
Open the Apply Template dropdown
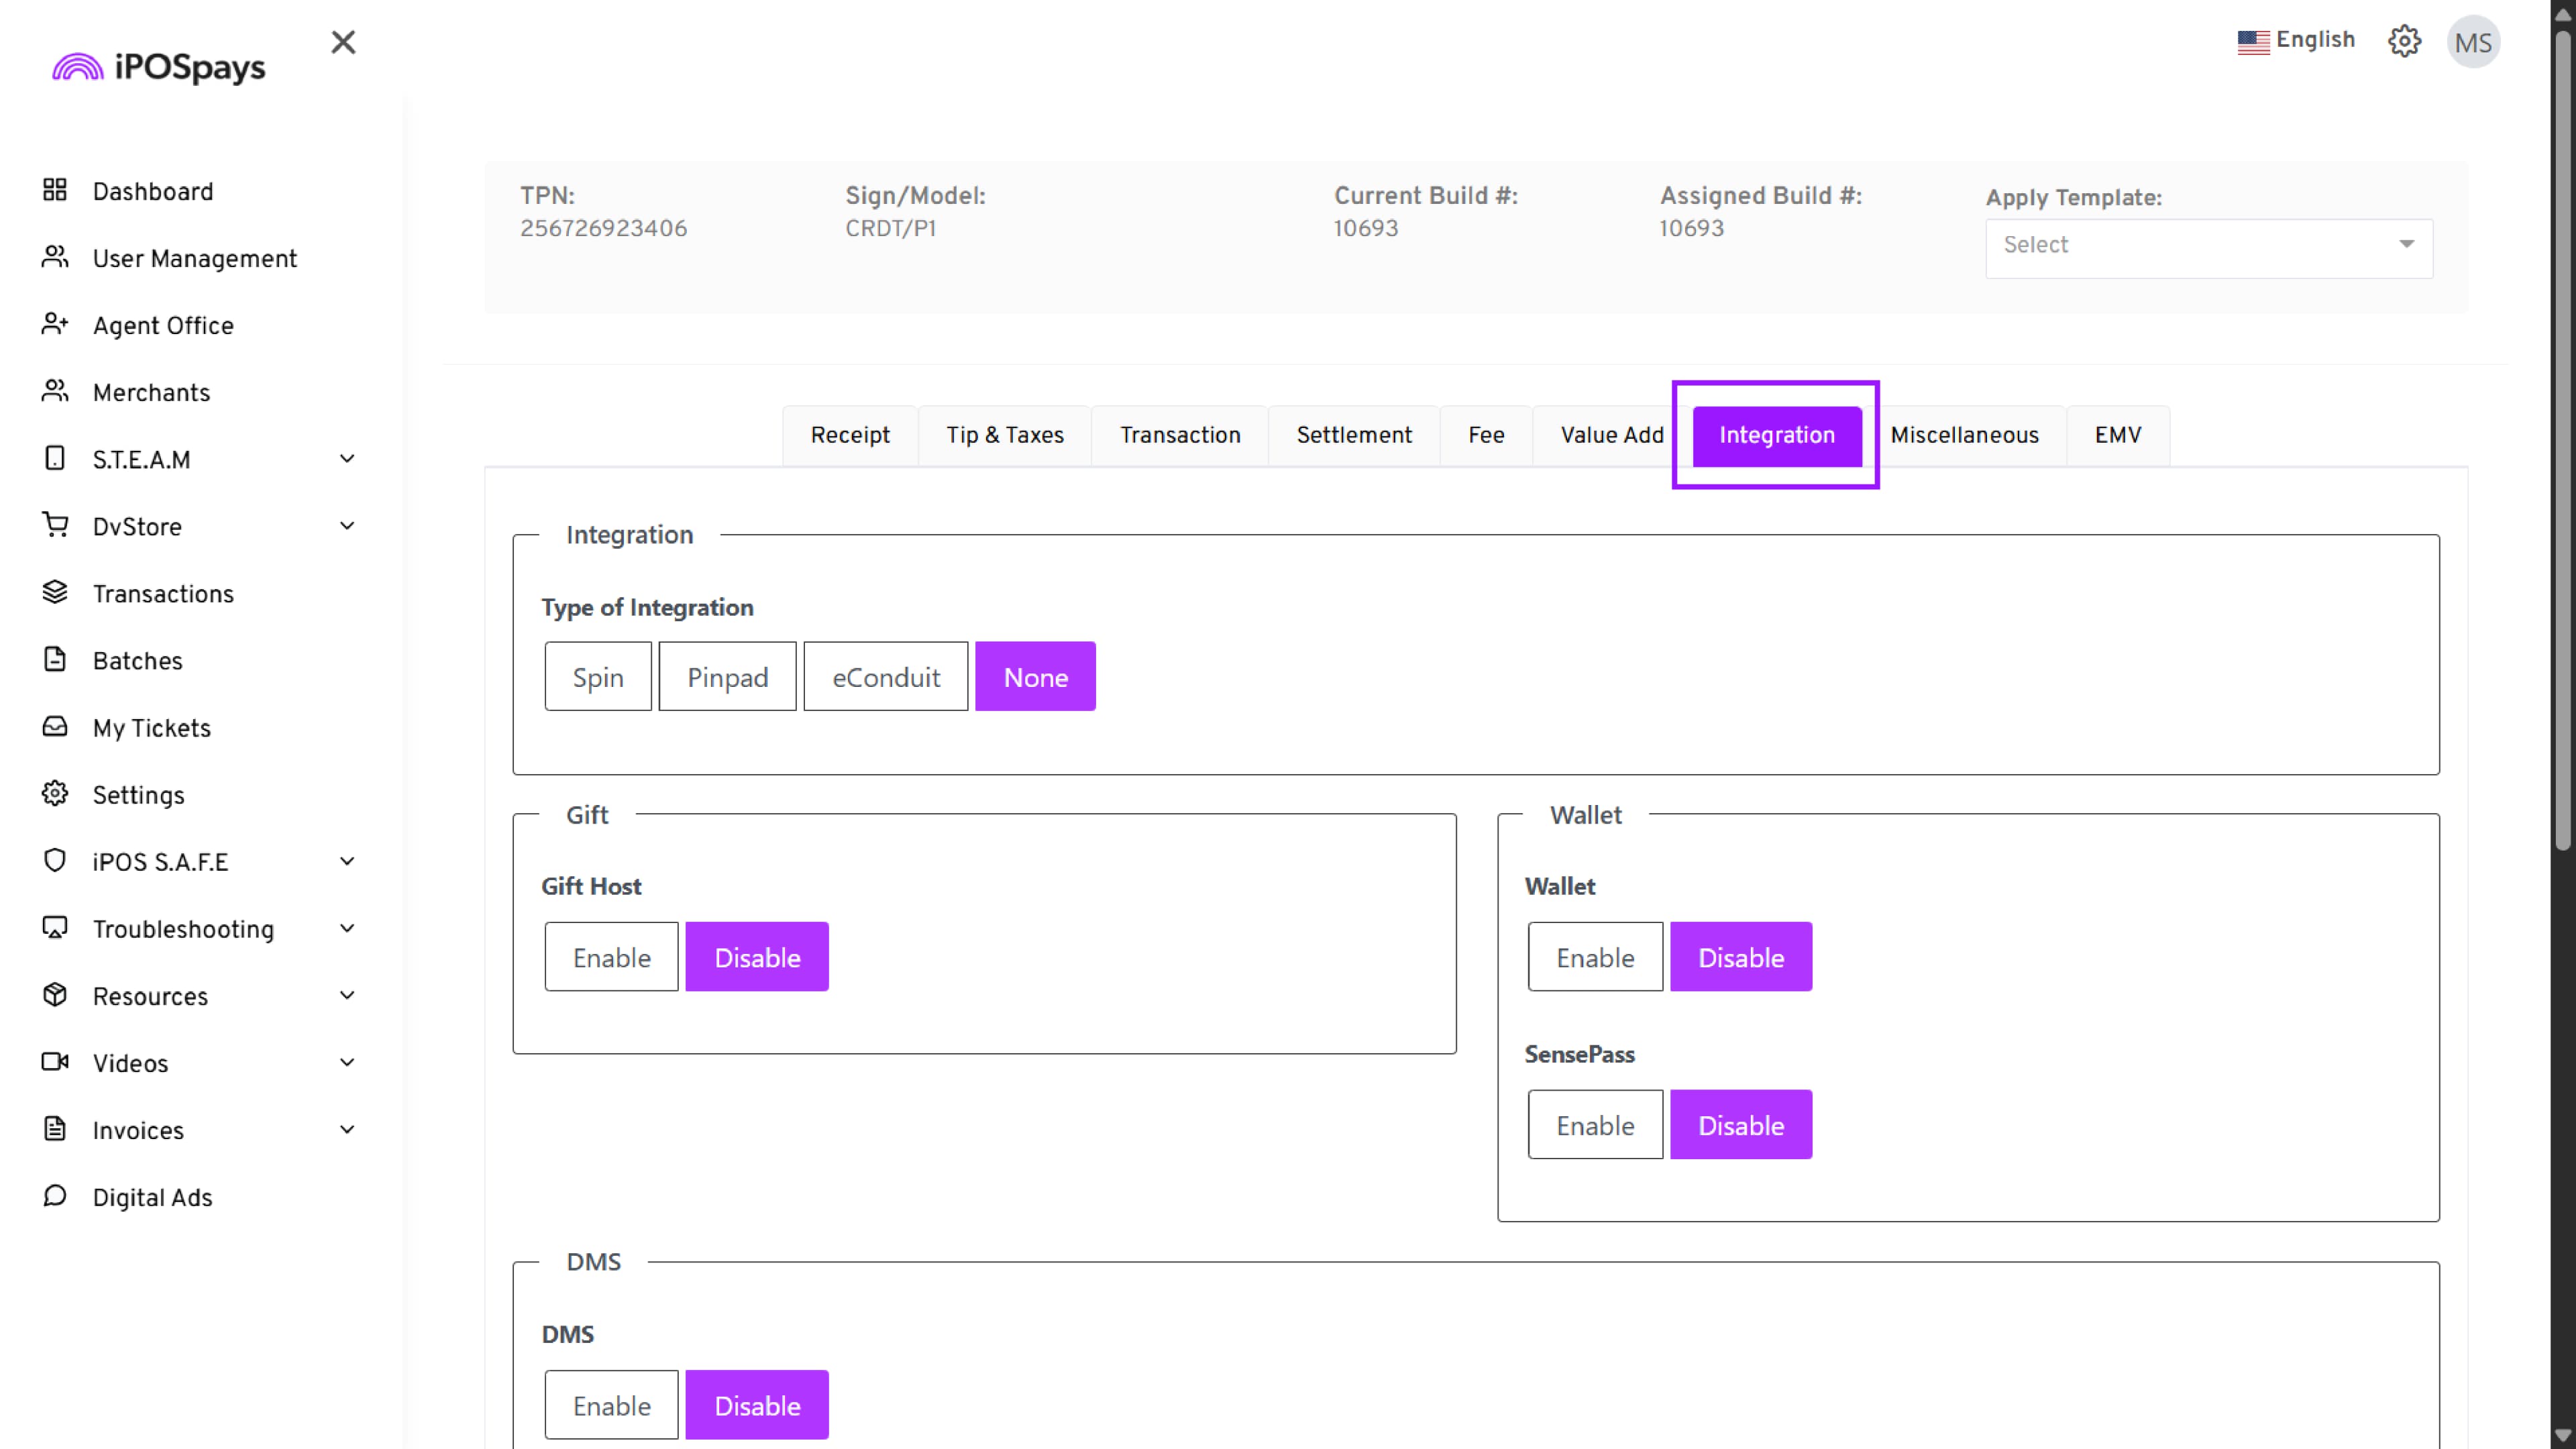click(x=2208, y=246)
